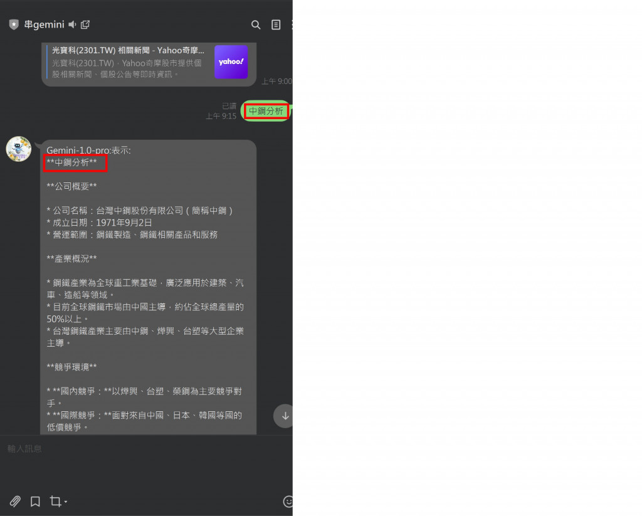642x516 pixels.
Task: Click the 成立日期：1971年9月2日 line
Action: pyautogui.click(x=99, y=223)
